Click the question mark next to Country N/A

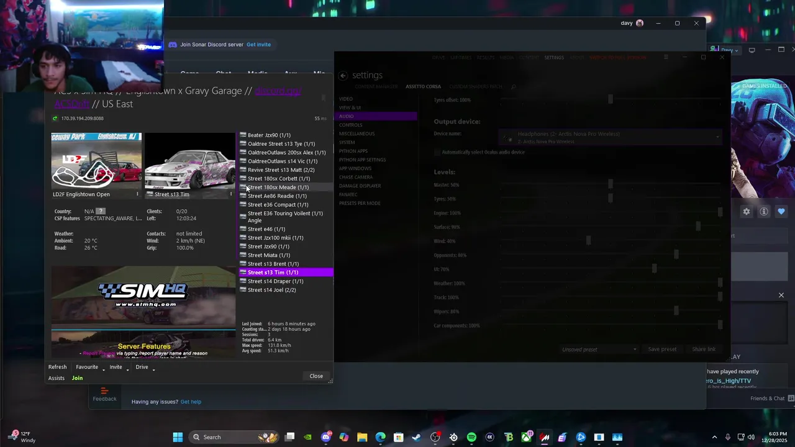tap(101, 211)
